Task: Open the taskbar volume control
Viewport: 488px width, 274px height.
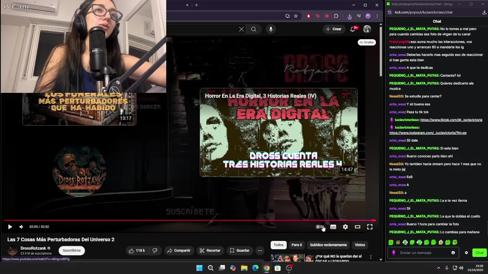Action: coord(461,268)
